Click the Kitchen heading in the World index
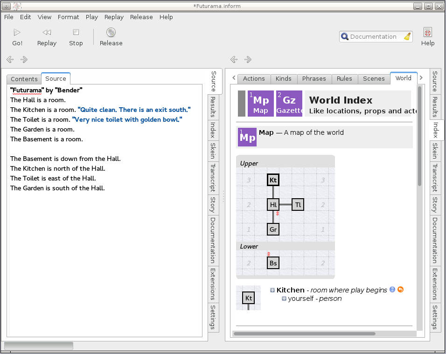This screenshot has width=446, height=354. coord(290,290)
